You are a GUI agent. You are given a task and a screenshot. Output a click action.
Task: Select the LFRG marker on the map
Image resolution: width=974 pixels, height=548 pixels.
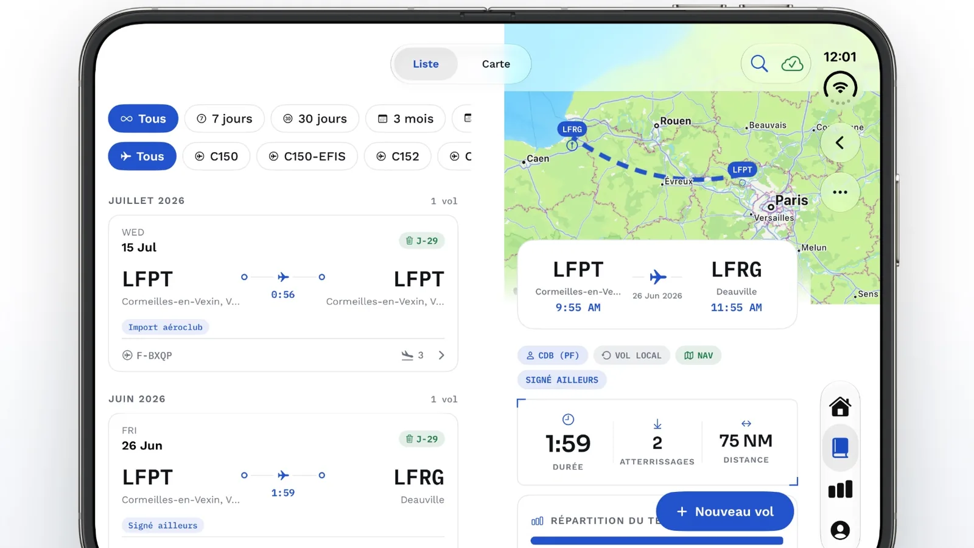572,129
